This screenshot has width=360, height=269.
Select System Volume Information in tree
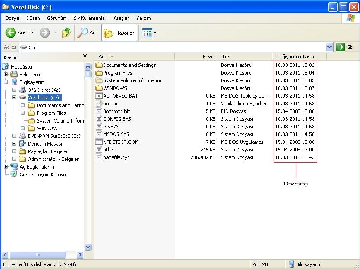[x=61, y=121]
